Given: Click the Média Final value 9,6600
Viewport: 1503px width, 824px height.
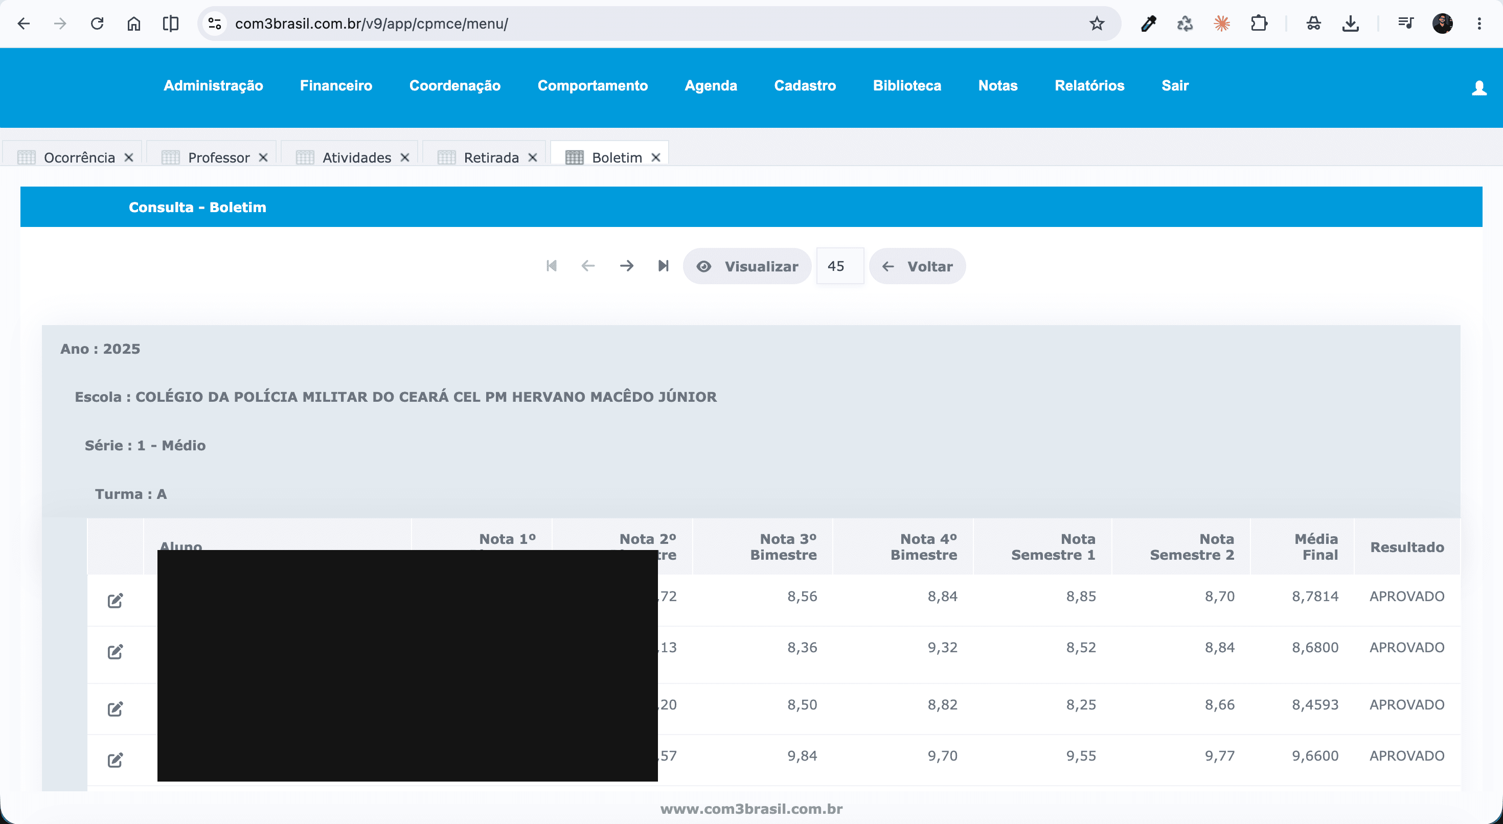Looking at the screenshot, I should click(x=1315, y=756).
